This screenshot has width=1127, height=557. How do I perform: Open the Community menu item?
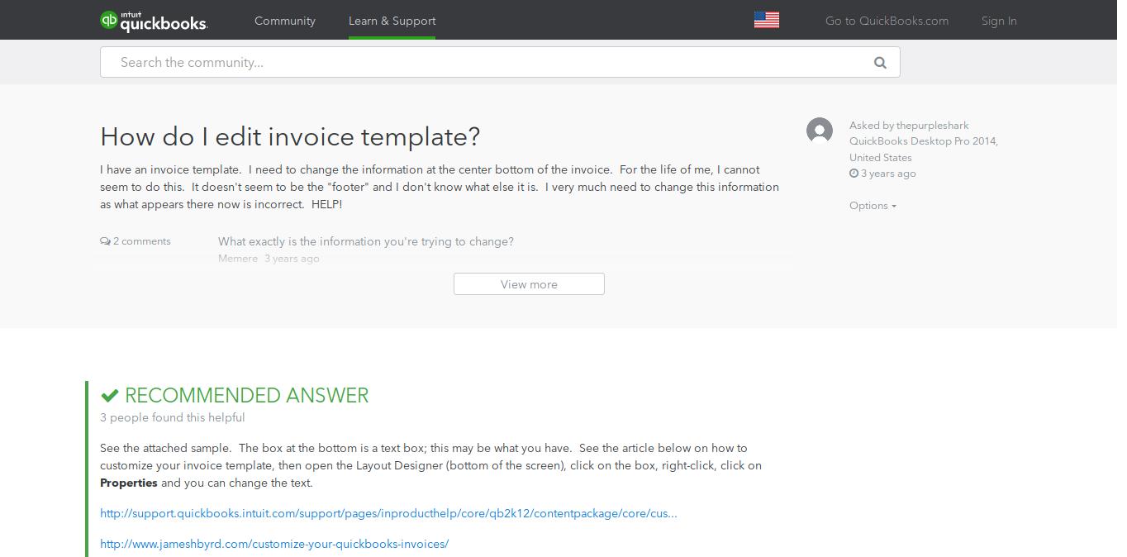[x=285, y=21]
